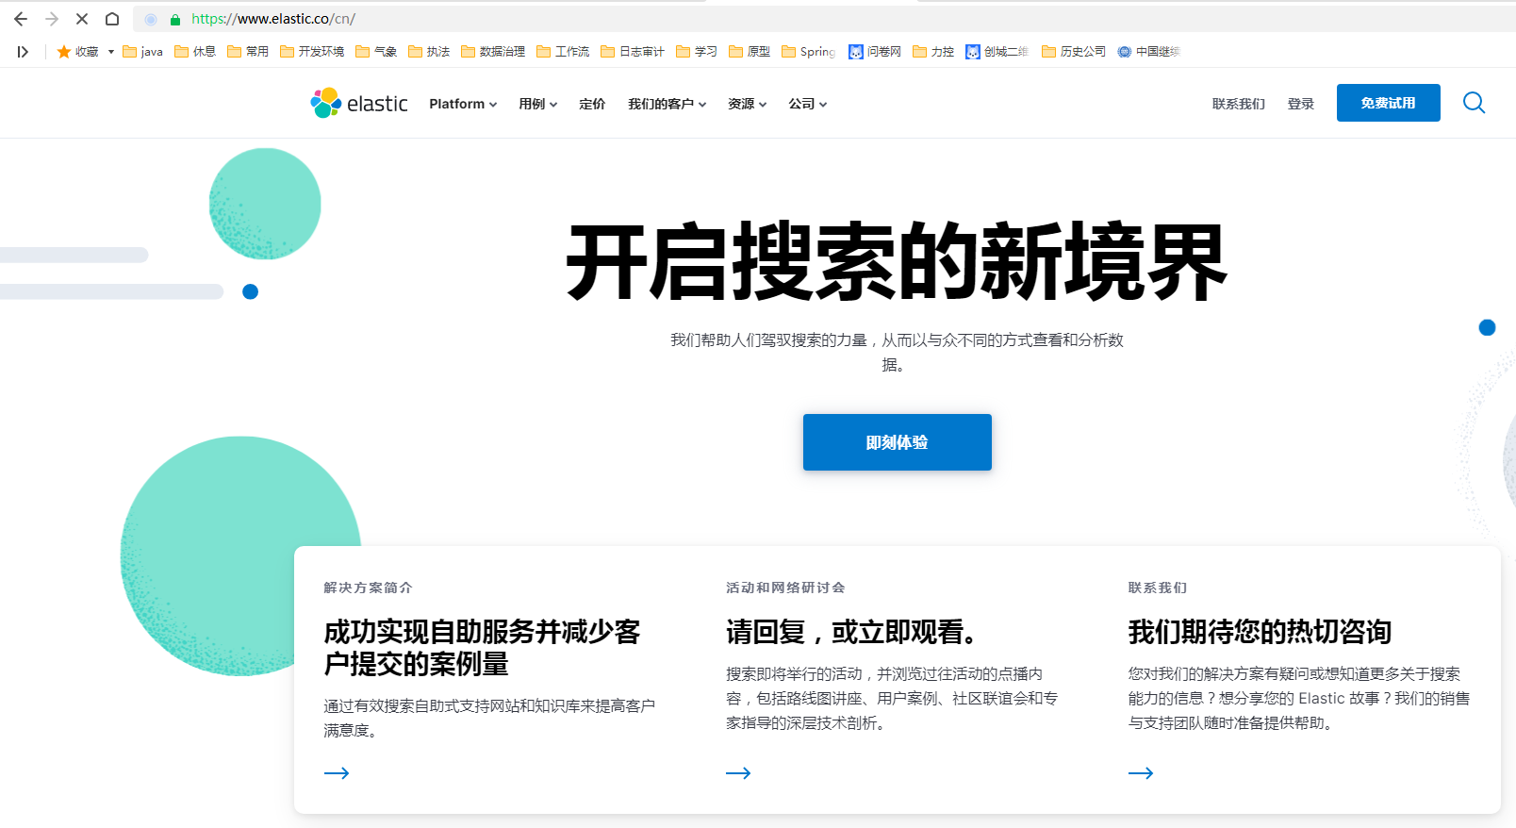The width and height of the screenshot is (1516, 828).
Task: Open the 执法 bookmark folder
Action: coord(429,52)
